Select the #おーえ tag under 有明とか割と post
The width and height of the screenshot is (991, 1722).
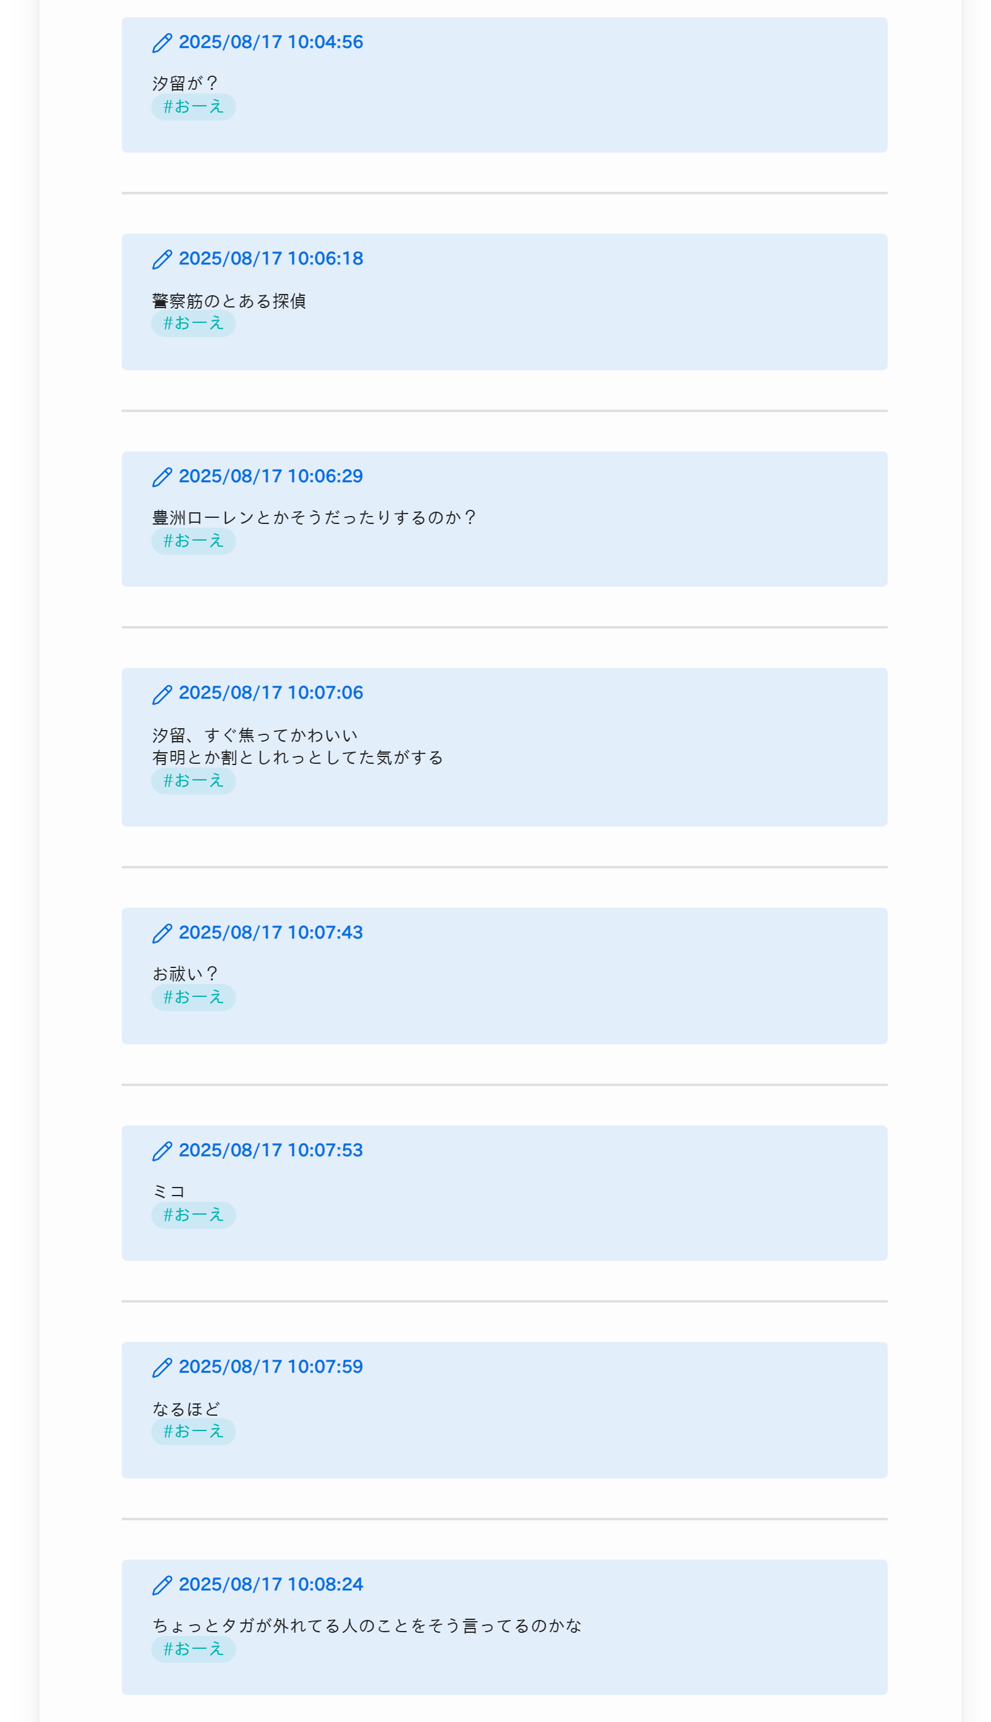(193, 781)
